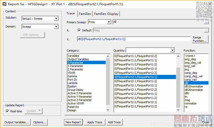Select ang_deg function

[190, 59]
